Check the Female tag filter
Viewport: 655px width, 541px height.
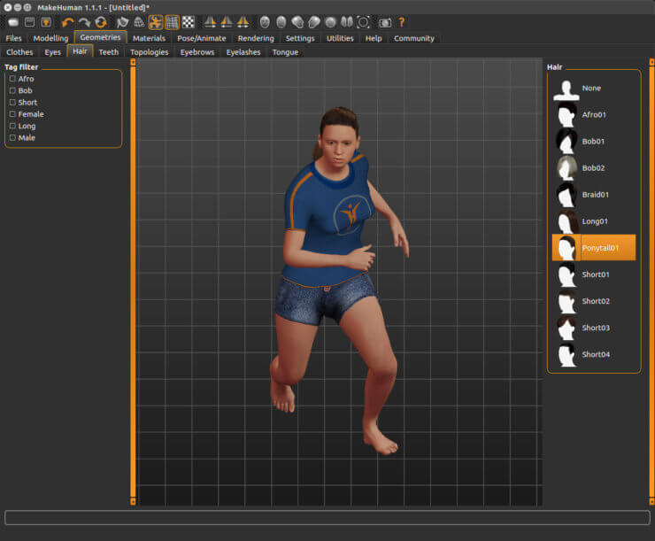point(12,114)
